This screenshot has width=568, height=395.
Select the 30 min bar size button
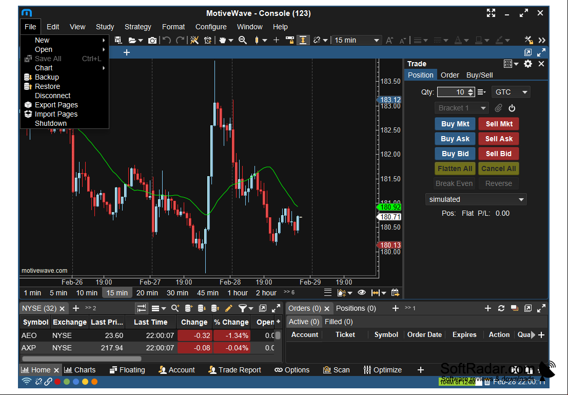[178, 293]
